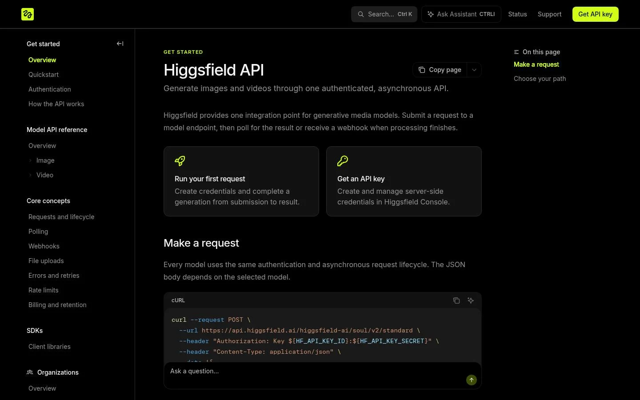This screenshot has height=400, width=640.
Task: Open Errors and retries page
Action: coord(54,276)
